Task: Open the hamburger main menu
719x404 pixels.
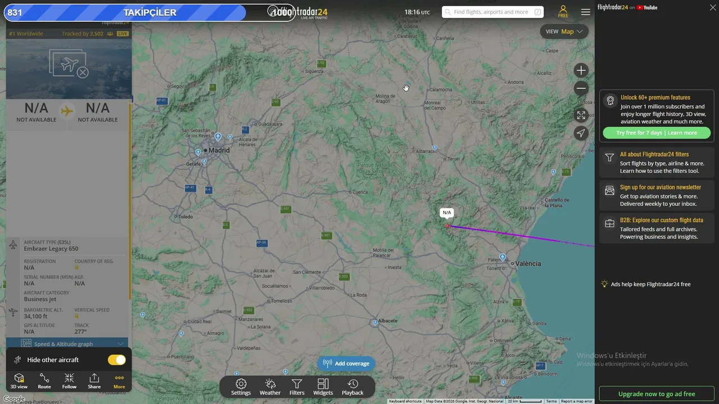Action: [x=585, y=12]
